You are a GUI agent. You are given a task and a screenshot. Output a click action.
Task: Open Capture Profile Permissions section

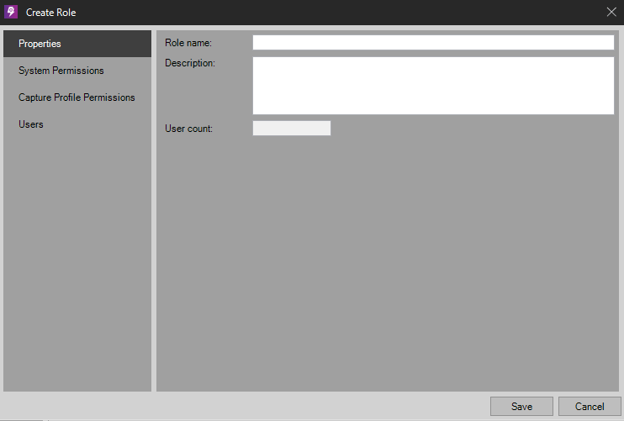(x=77, y=97)
